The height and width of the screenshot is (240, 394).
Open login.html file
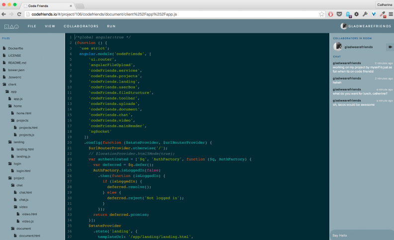(23, 171)
